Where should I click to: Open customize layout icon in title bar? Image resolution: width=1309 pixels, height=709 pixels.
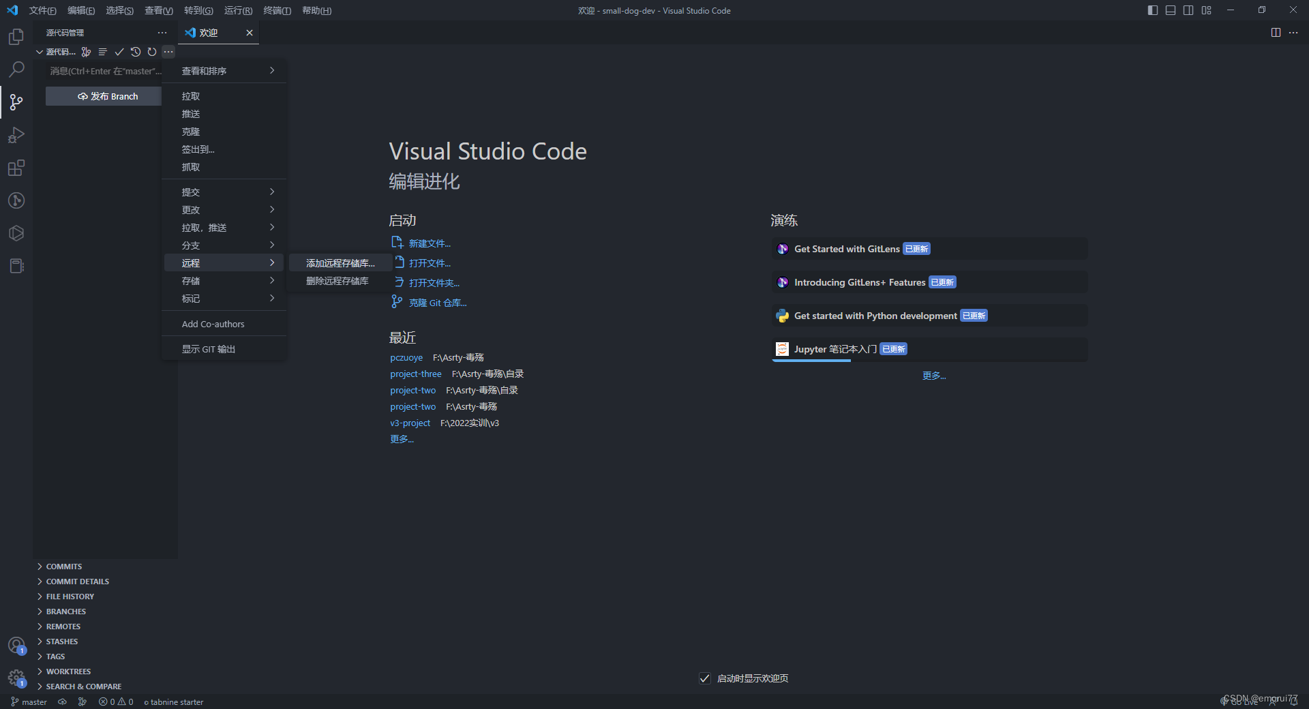1207,10
